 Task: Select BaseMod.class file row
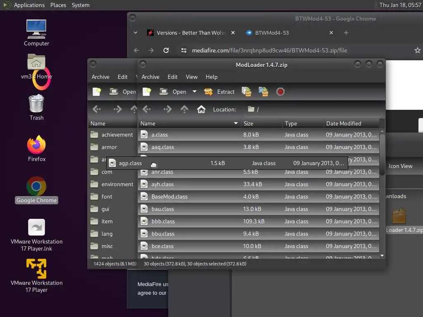pyautogui.click(x=259, y=196)
